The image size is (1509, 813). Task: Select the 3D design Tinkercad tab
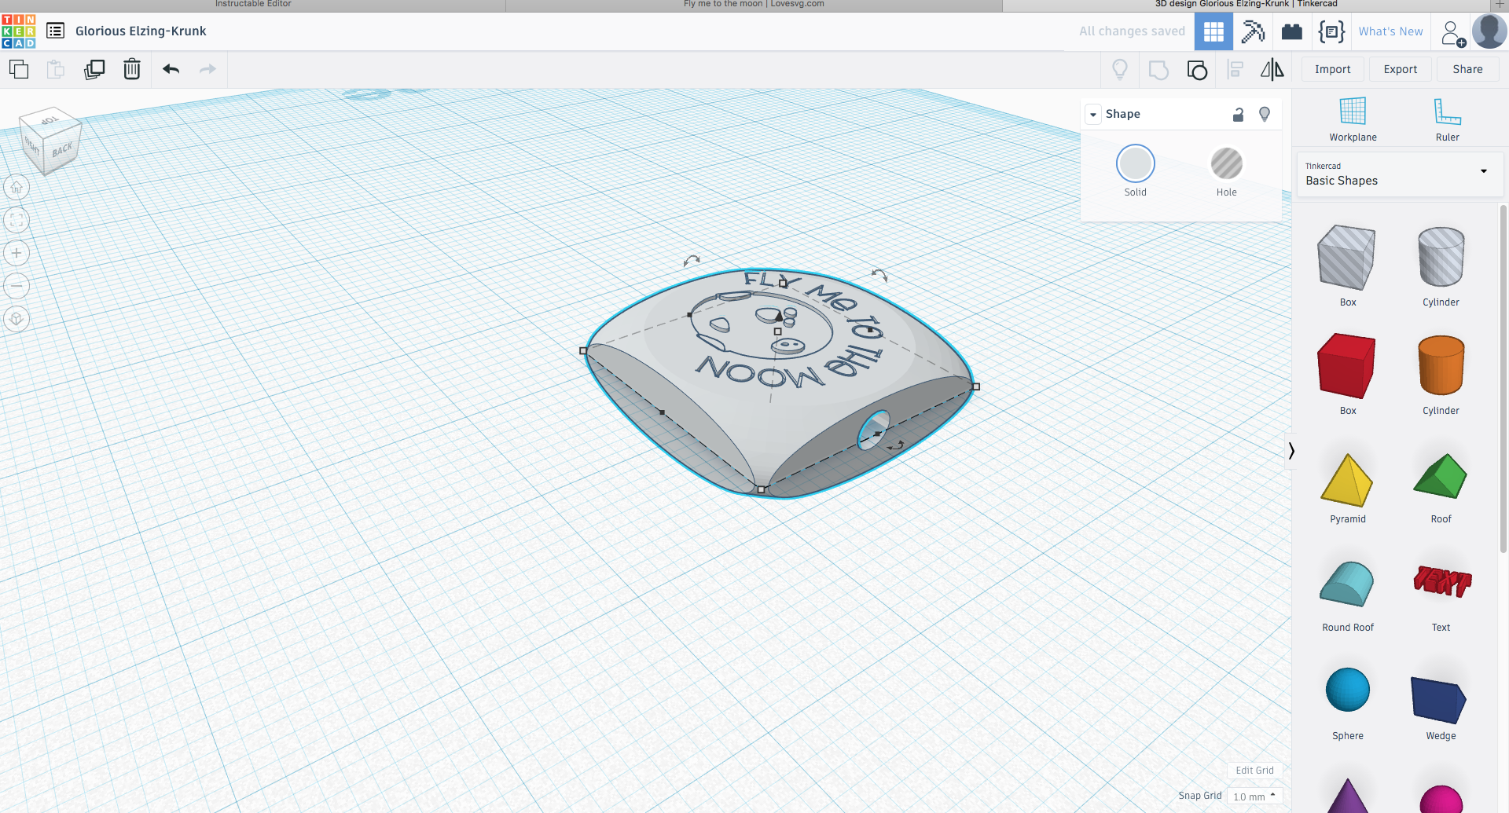[x=1246, y=5]
